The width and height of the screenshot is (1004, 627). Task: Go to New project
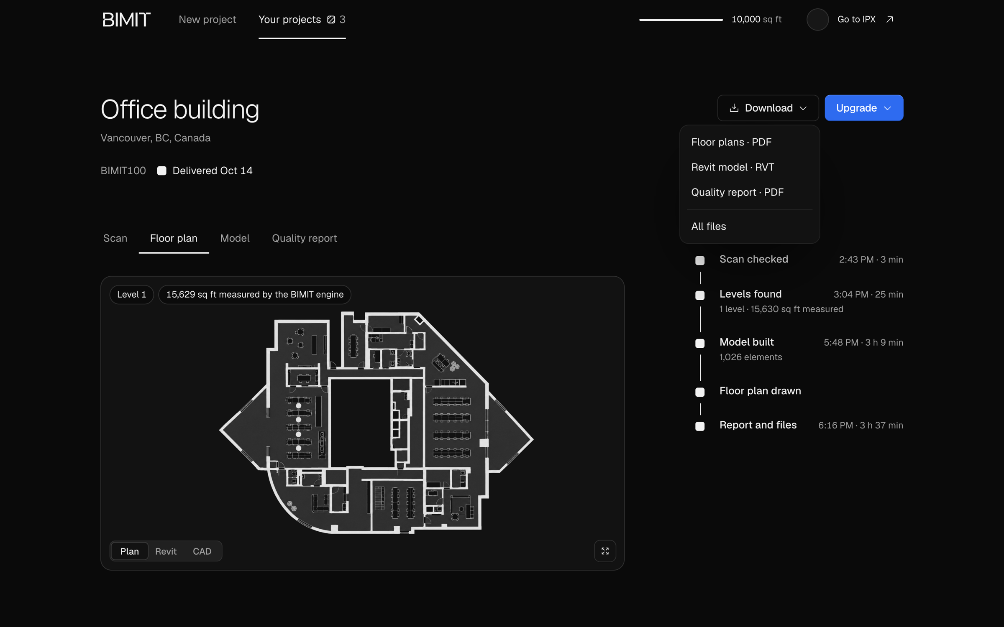pos(207,20)
